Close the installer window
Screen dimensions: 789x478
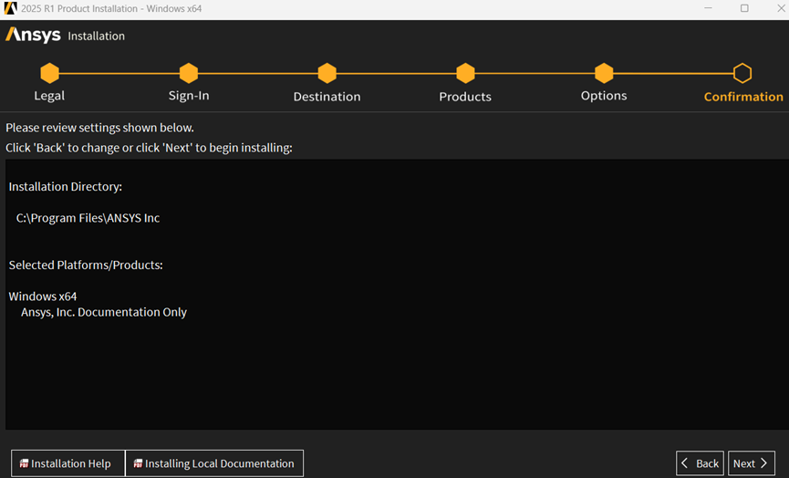781,8
